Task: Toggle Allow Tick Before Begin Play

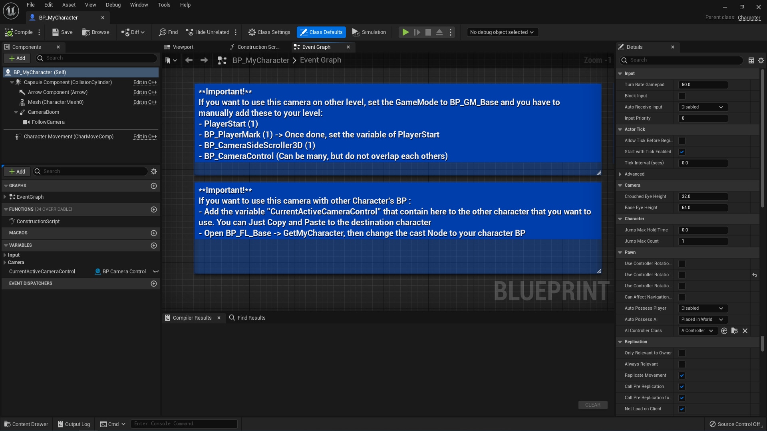Action: pyautogui.click(x=682, y=141)
